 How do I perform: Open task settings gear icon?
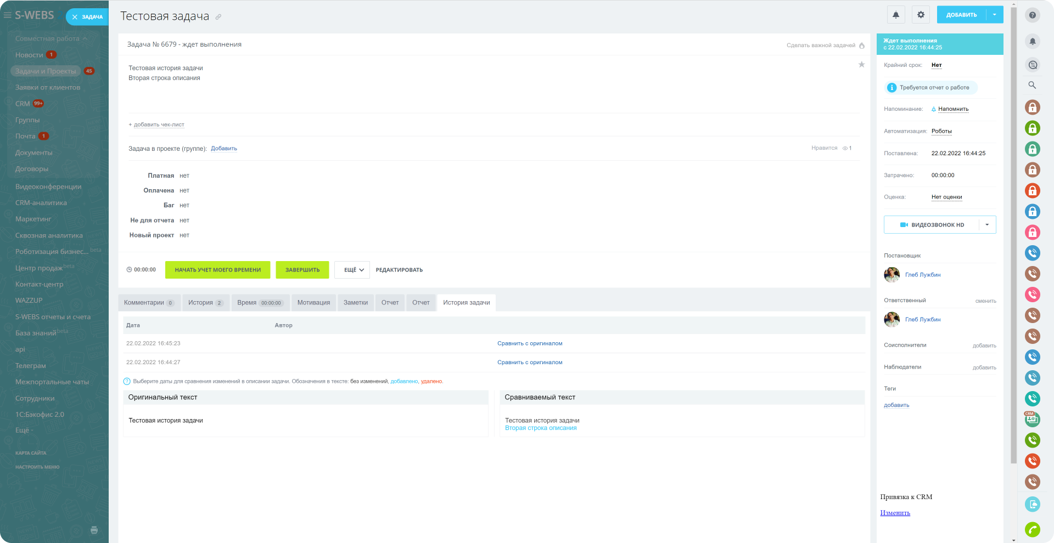921,15
